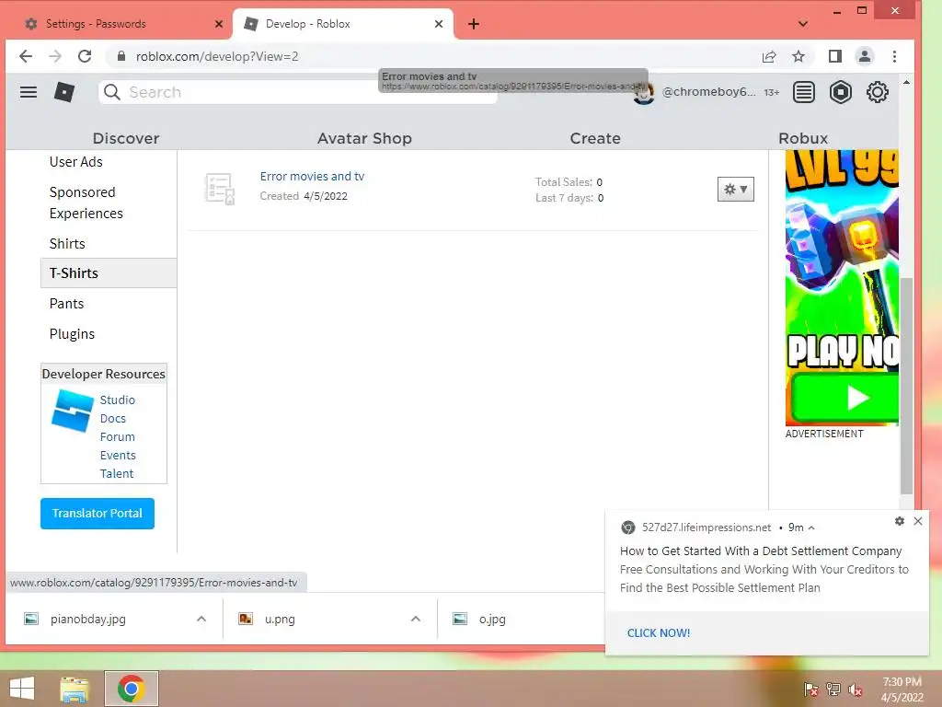Open the pianobday.jpg downloaded file
The image size is (942, 707).
pyautogui.click(x=87, y=619)
